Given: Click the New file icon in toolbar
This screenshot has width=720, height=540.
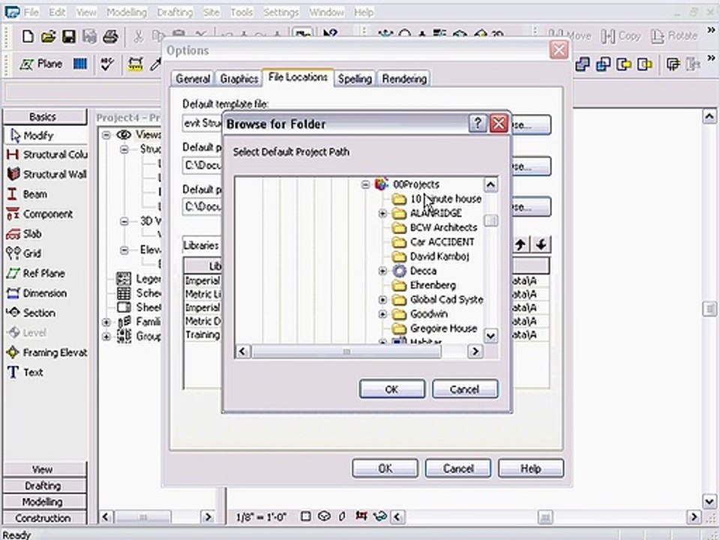Looking at the screenshot, I should (x=28, y=36).
